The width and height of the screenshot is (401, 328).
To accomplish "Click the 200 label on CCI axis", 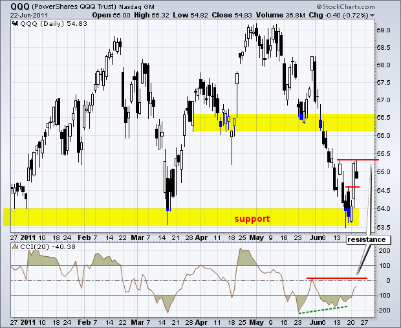I will tap(385, 251).
